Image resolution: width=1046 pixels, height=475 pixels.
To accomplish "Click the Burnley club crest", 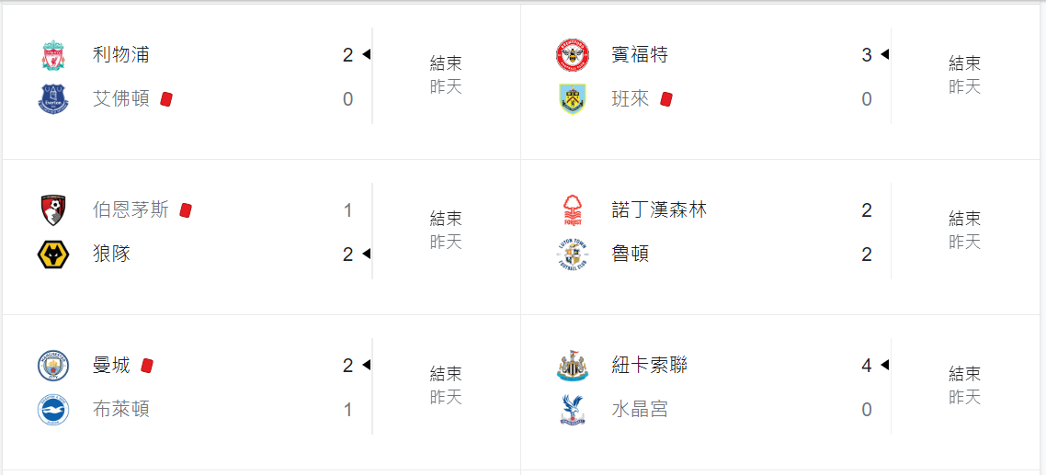I will (x=573, y=98).
